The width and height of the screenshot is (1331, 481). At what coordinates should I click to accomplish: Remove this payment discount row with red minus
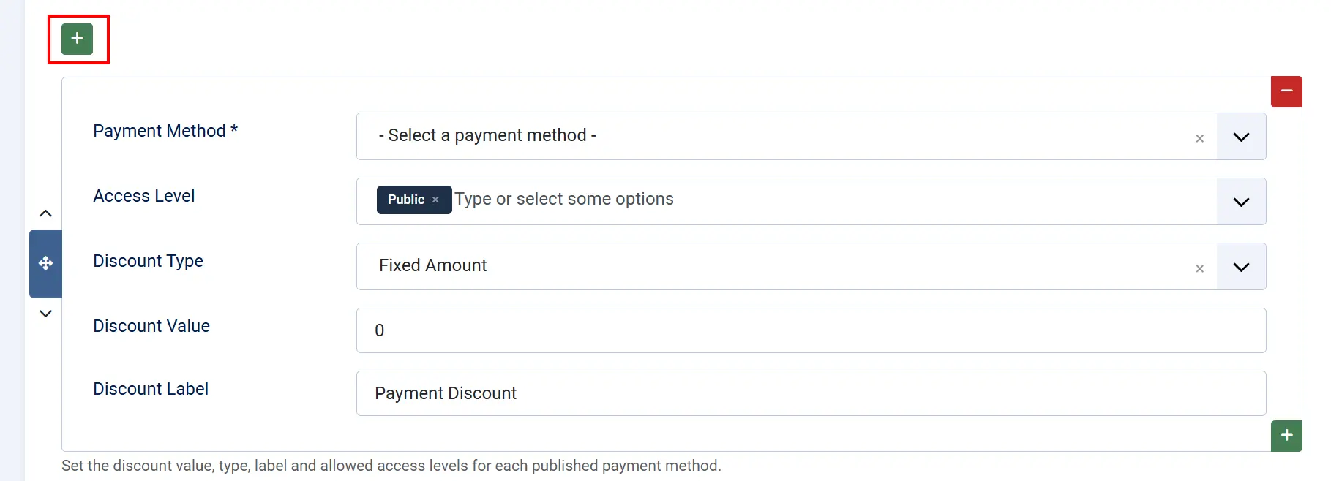tap(1286, 91)
